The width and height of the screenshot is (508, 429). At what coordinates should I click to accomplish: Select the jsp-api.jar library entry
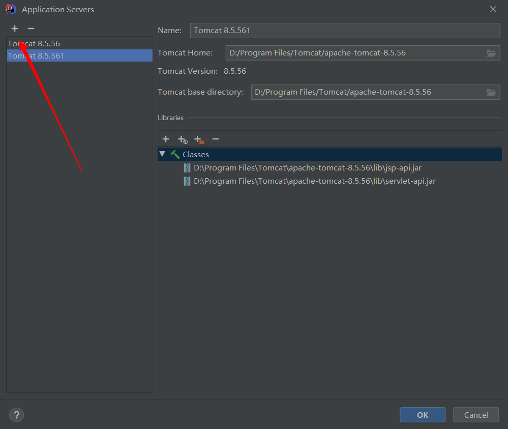(x=307, y=167)
